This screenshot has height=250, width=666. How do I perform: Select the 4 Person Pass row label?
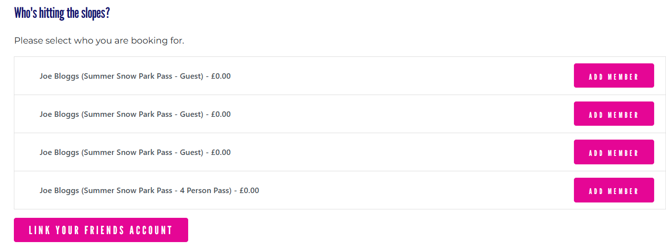point(149,191)
